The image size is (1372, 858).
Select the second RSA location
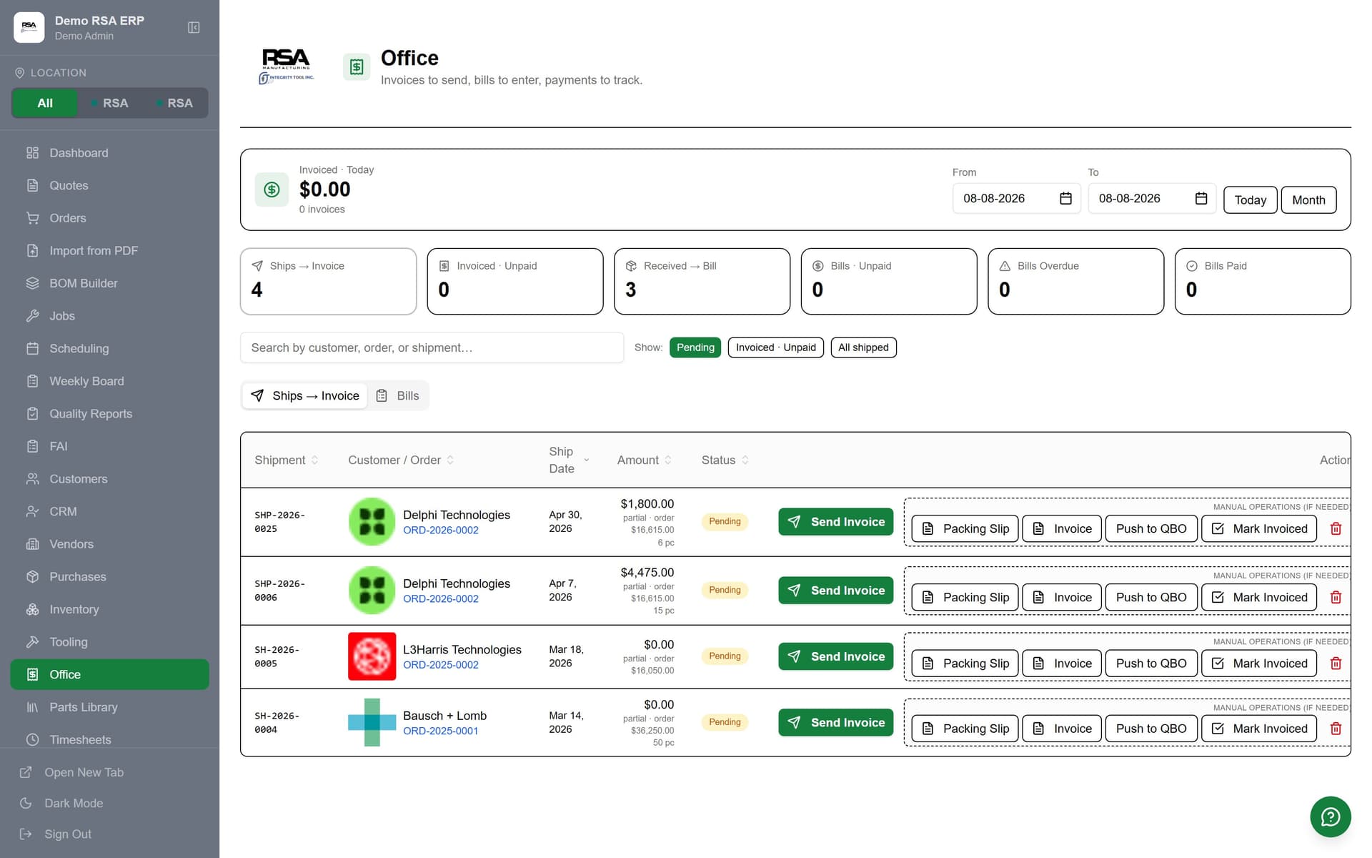tap(174, 103)
